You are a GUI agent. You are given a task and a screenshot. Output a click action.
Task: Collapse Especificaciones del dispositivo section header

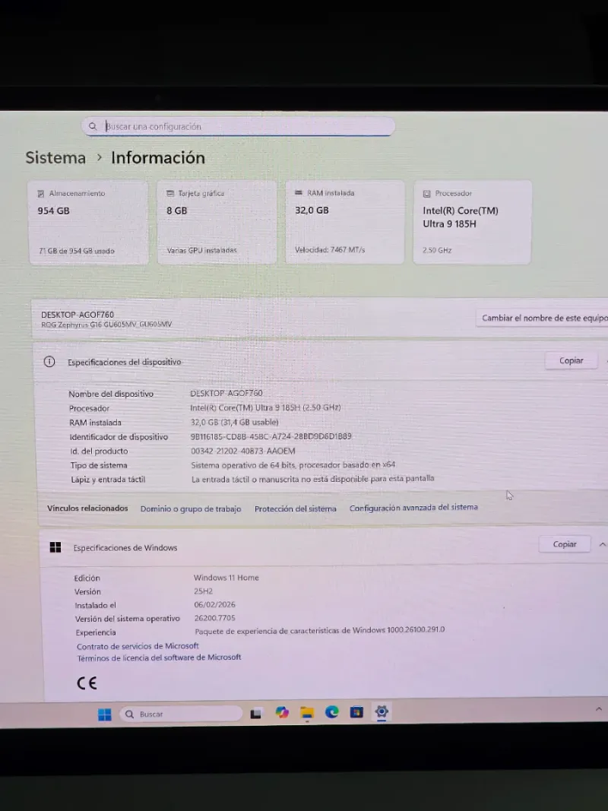(x=321, y=361)
